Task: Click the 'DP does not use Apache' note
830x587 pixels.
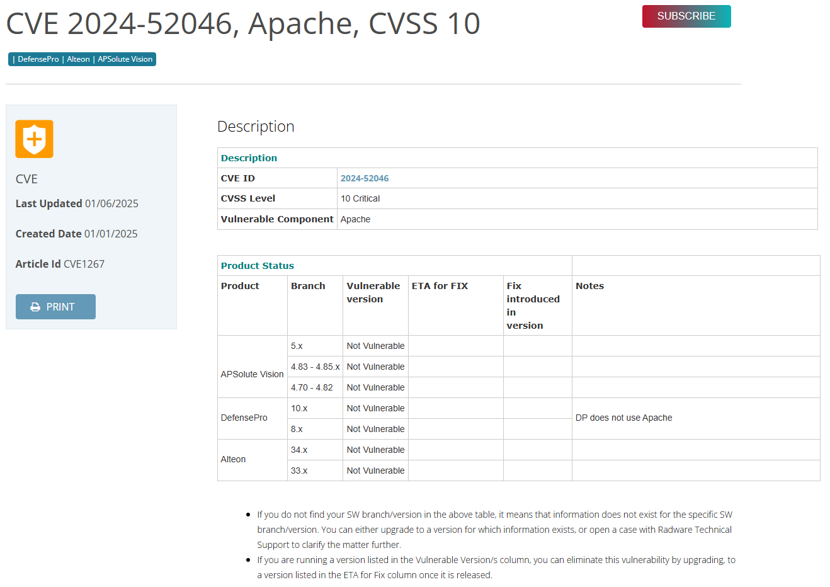Action: [x=623, y=418]
